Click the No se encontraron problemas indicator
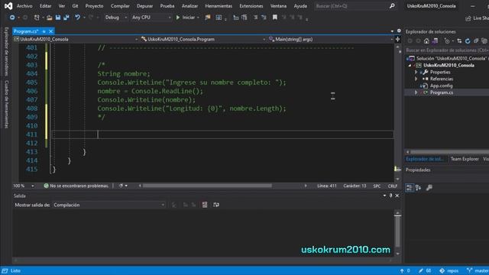 76,186
